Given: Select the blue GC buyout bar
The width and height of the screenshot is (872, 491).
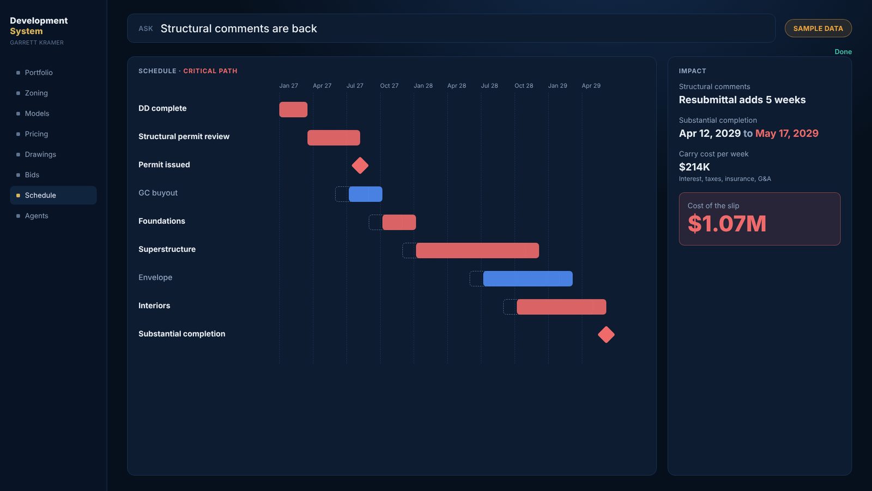Looking at the screenshot, I should tap(366, 194).
